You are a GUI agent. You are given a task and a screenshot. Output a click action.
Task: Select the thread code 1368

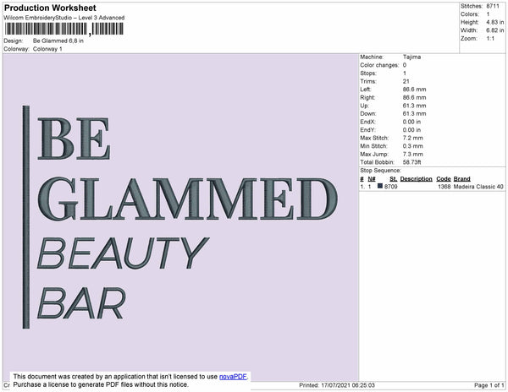pos(444,187)
